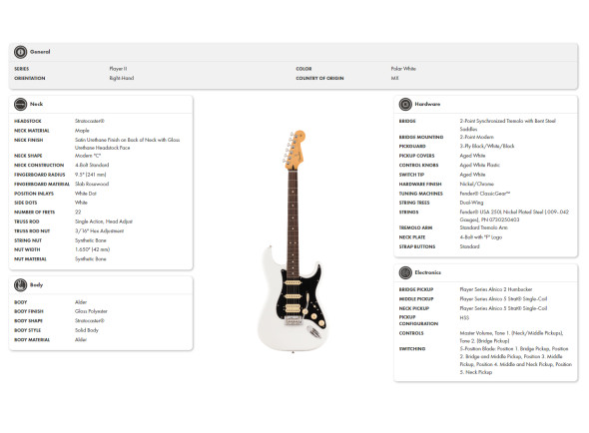This screenshot has width=589, height=433.
Task: Click the Hardware section icon
Action: point(405,104)
